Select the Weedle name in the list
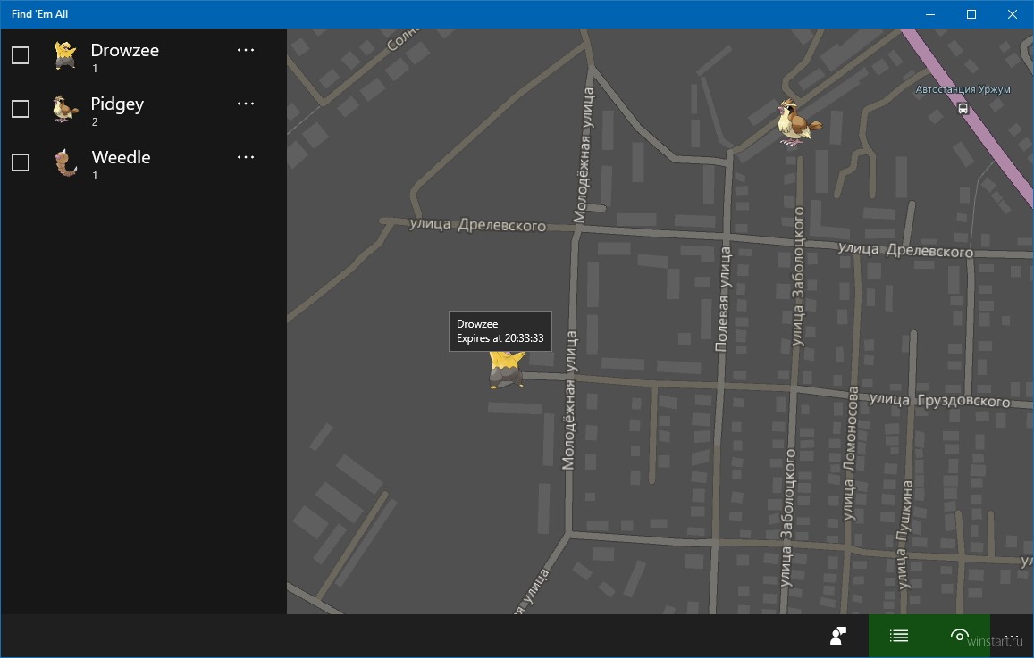The height and width of the screenshot is (658, 1034). [x=122, y=157]
